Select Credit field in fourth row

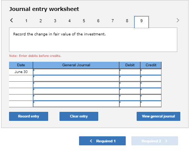(x=151, y=91)
